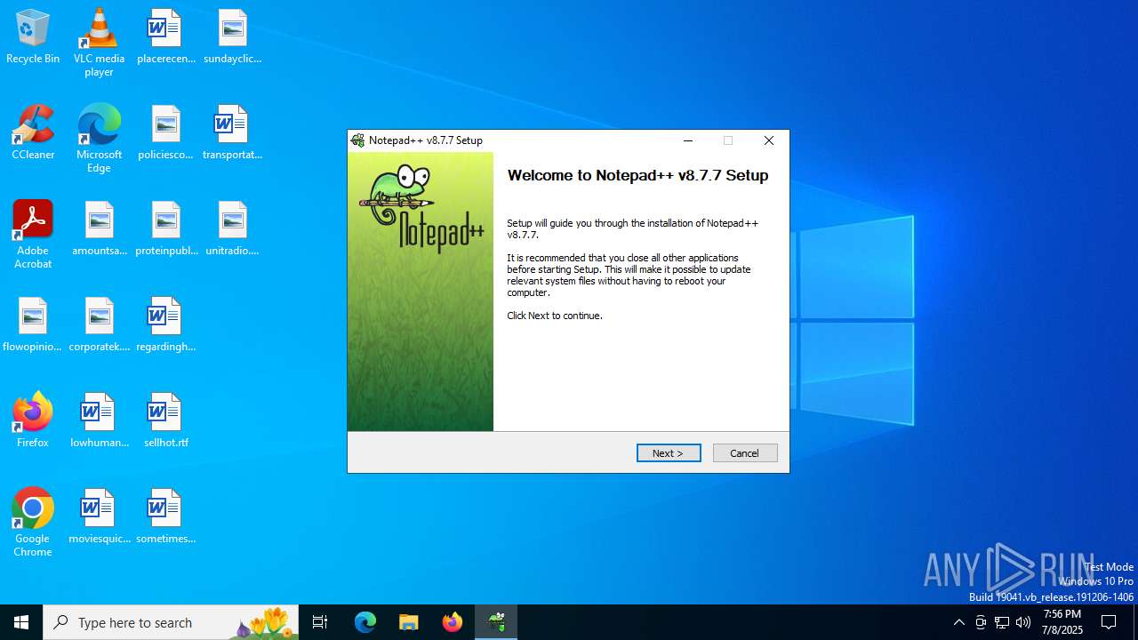Select the flowopinio image file icon
The image size is (1138, 640).
(33, 324)
